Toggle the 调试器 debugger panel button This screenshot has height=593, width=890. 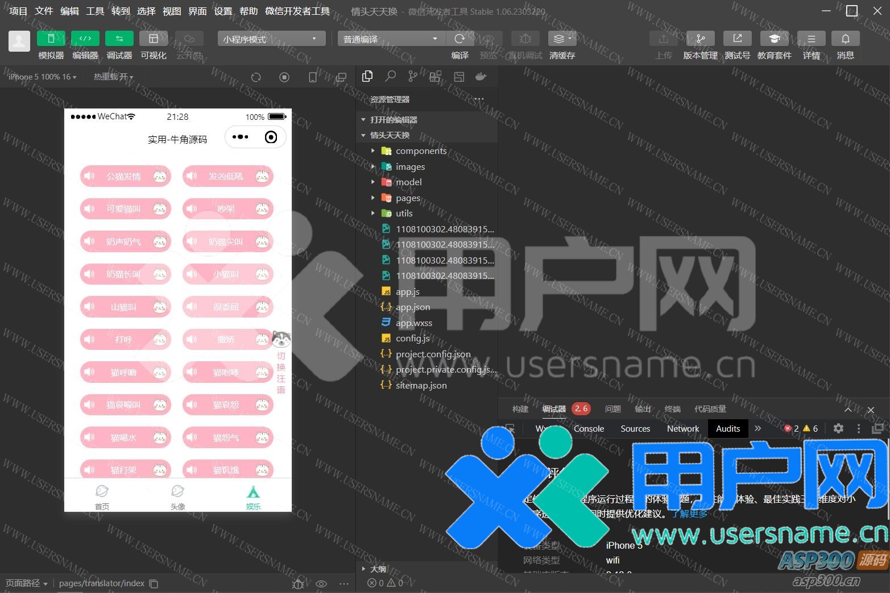(x=119, y=39)
